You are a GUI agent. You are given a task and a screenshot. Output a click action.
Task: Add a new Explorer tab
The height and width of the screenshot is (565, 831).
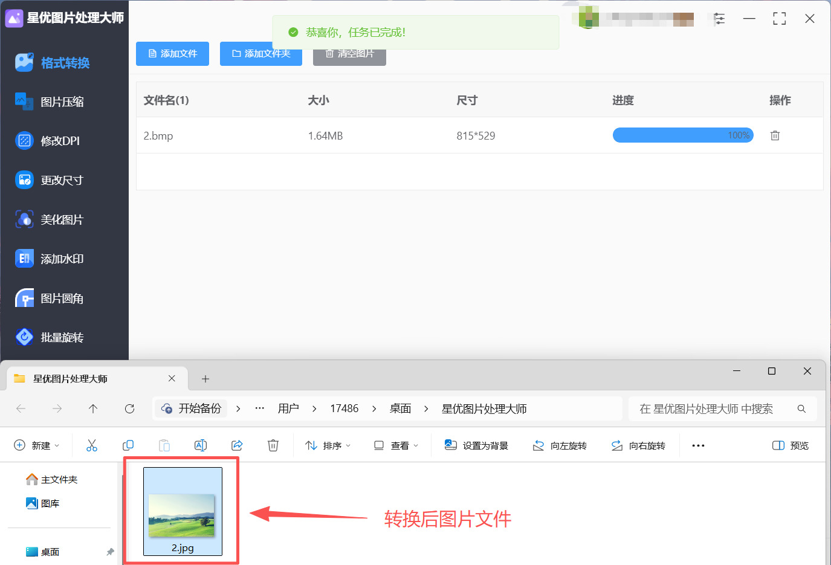[x=205, y=379]
